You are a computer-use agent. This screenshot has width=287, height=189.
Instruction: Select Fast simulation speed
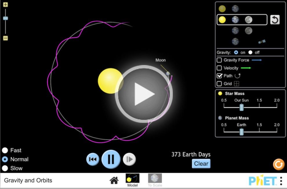[5, 150]
